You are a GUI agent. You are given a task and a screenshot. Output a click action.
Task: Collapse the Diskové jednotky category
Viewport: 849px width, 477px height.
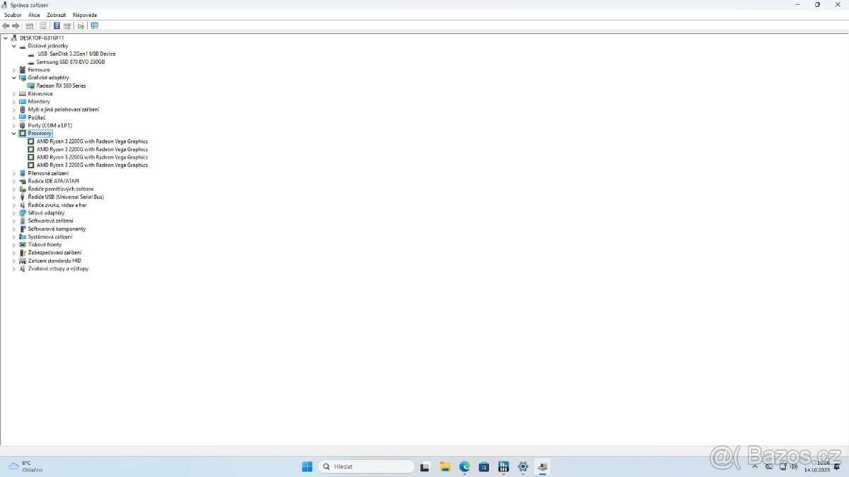pyautogui.click(x=13, y=46)
